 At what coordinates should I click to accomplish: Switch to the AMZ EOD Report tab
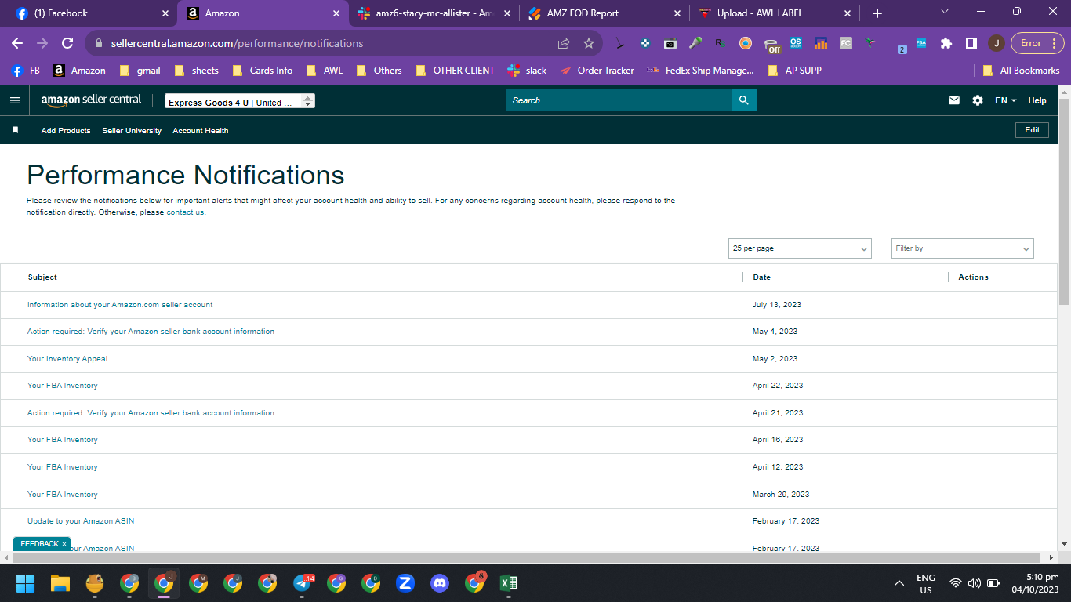(x=604, y=13)
